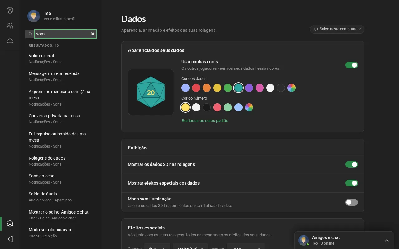
Task: Go to Volume geral search result
Action: click(61, 59)
